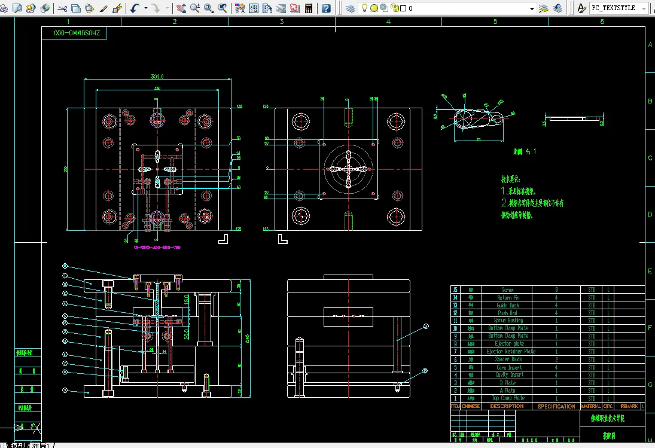Open the Block Editor lightning icon
The image size is (655, 448).
(x=117, y=8)
